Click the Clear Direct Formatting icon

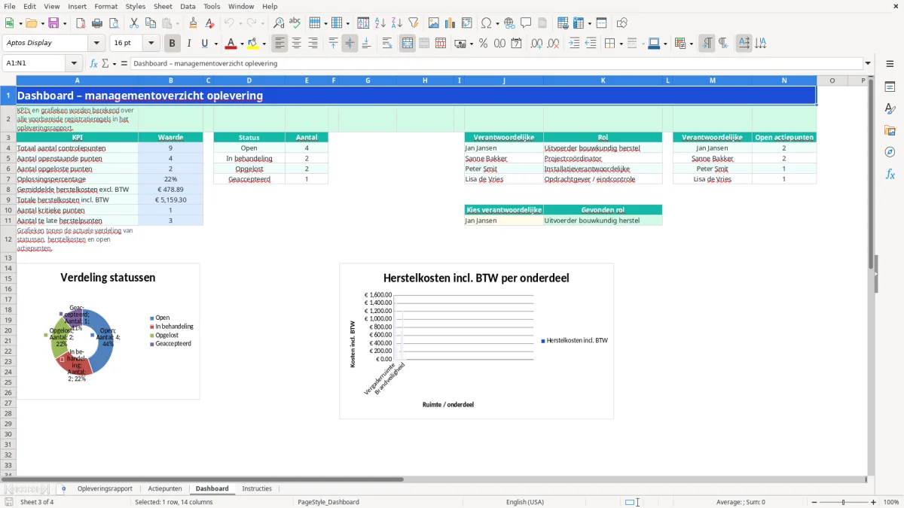pos(209,23)
